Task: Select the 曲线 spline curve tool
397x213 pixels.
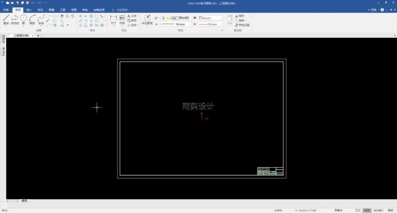Action: point(41,19)
